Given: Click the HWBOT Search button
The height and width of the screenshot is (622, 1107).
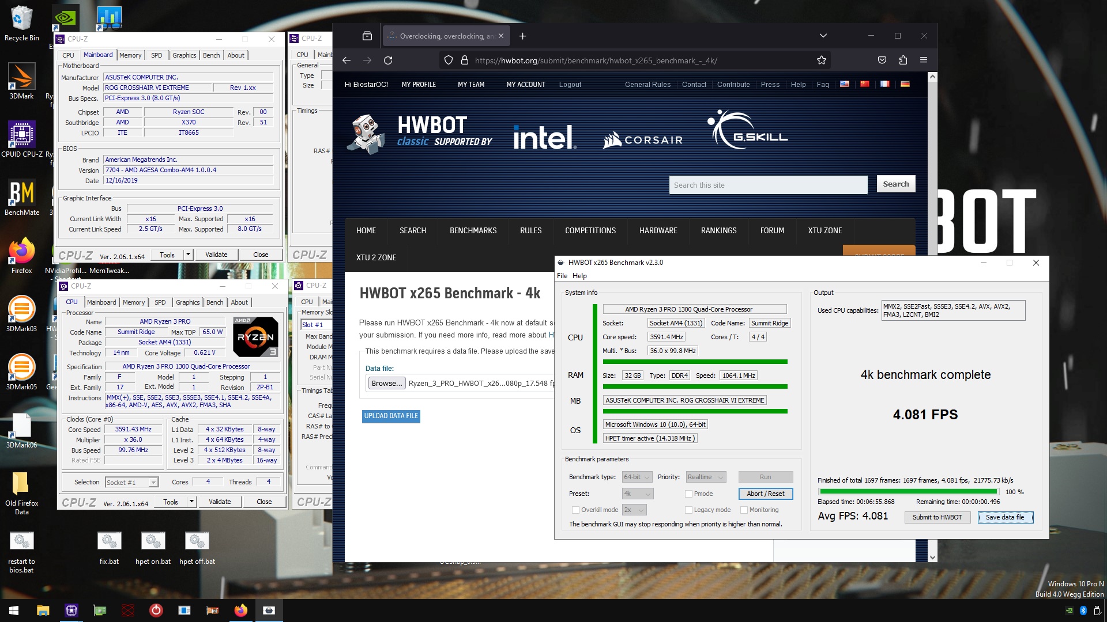Looking at the screenshot, I should [895, 184].
